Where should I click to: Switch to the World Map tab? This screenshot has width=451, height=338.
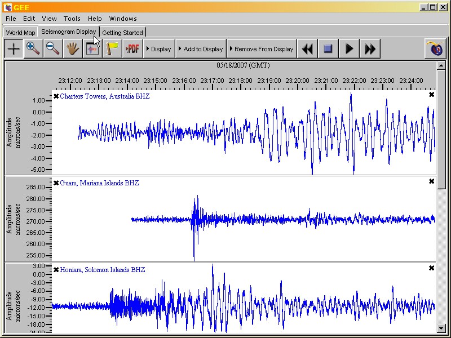pyautogui.click(x=20, y=33)
